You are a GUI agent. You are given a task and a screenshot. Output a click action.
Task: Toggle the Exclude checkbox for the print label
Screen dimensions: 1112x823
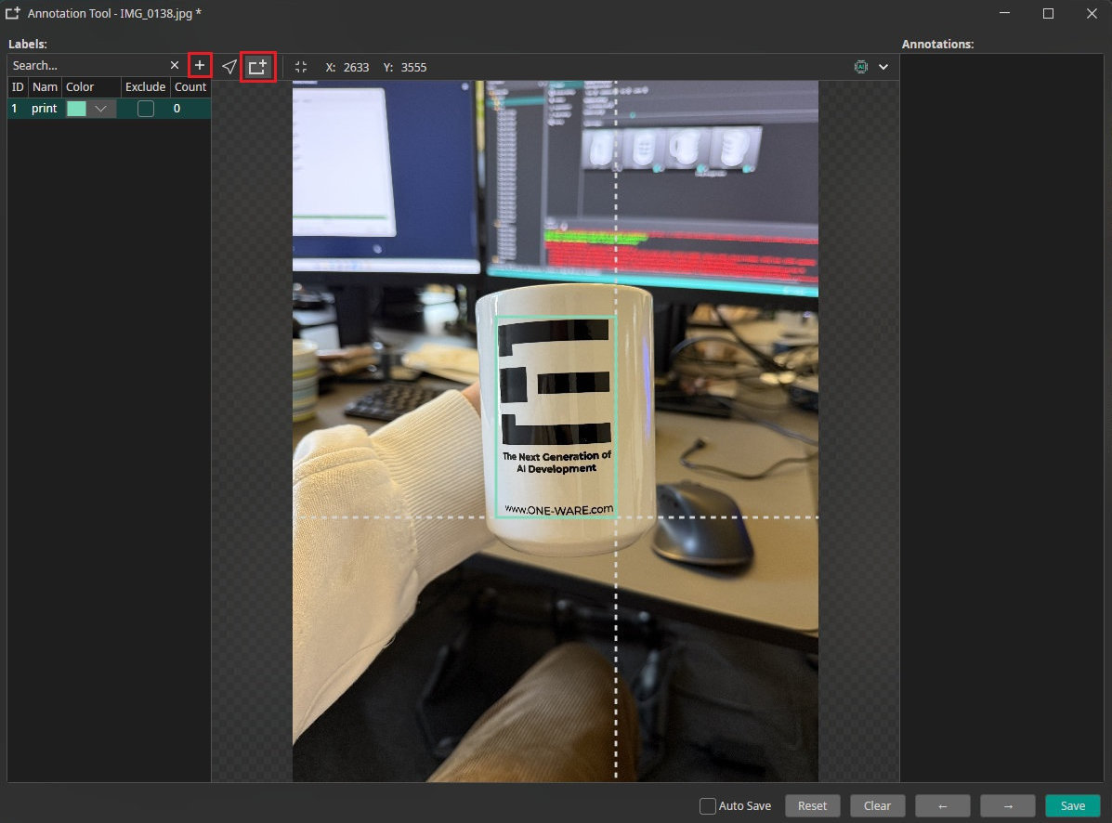(145, 108)
